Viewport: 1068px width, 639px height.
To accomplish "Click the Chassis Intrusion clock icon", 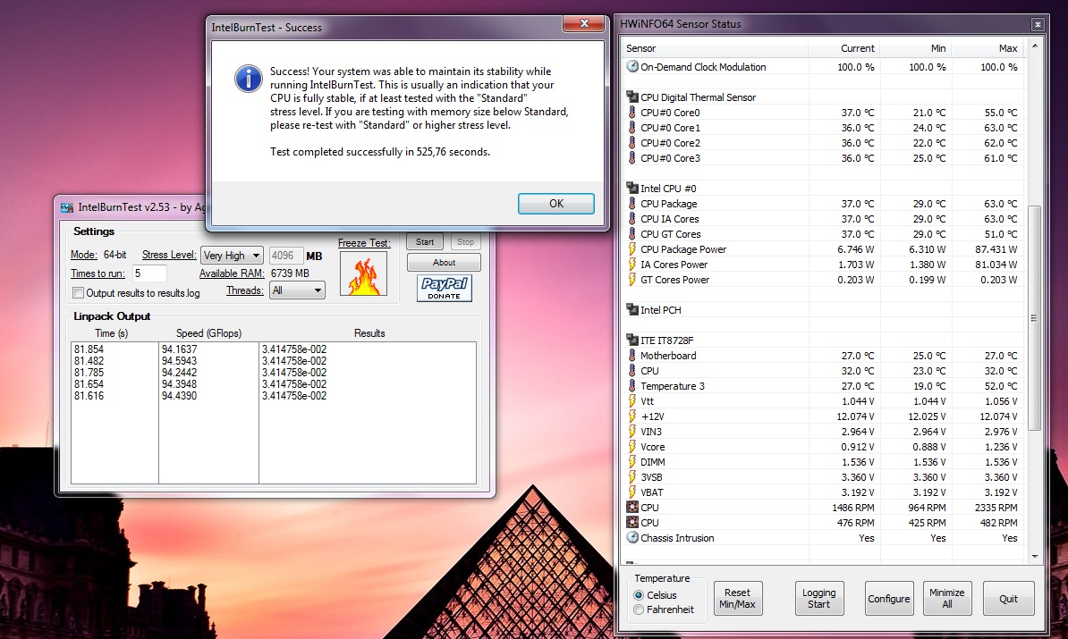I will [632, 538].
